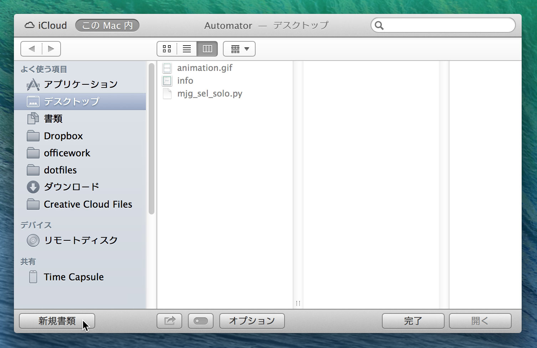Switch to list view
Viewport: 537px width, 348px height.
(x=187, y=49)
